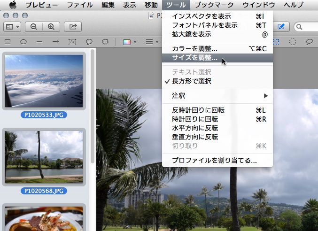Click the zoom out magnifier button
This screenshot has height=231, width=318.
(34, 27)
